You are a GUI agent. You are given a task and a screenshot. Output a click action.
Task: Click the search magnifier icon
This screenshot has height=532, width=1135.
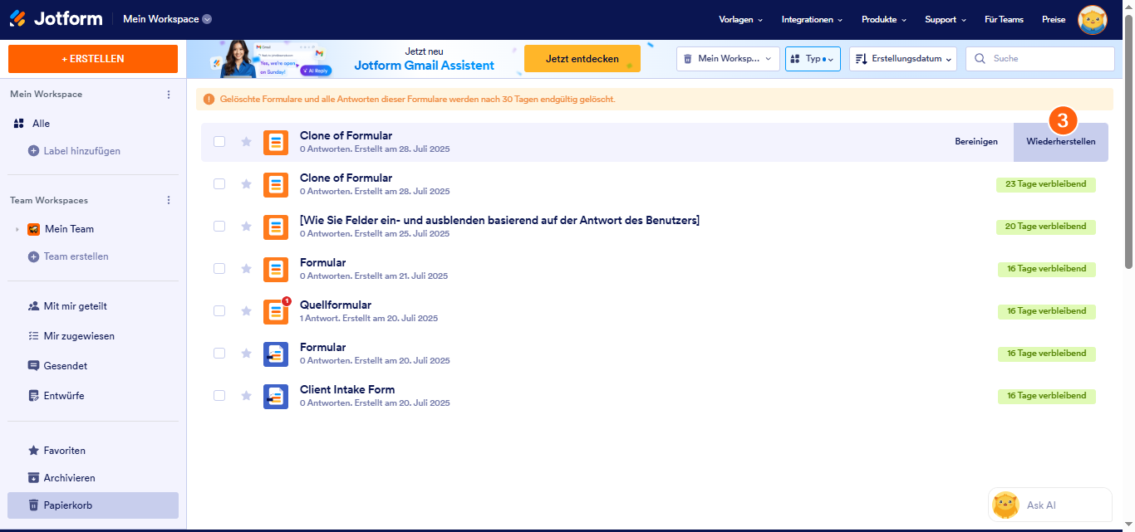pos(980,59)
